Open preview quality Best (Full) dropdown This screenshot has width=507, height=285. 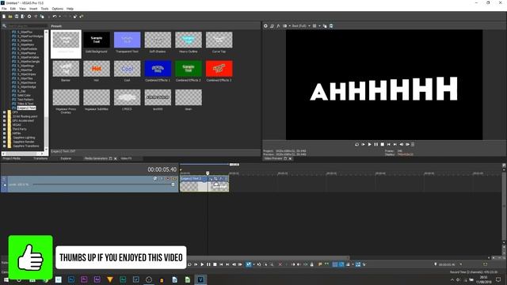[x=301, y=26]
